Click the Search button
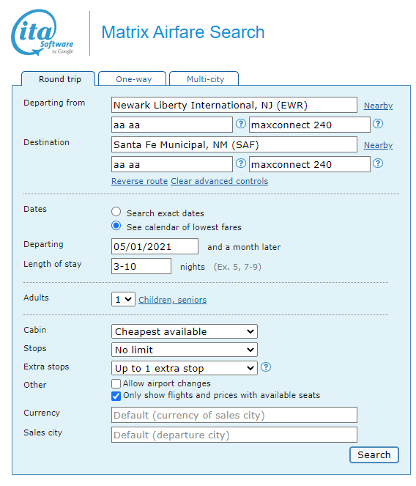Viewport: 416px width, 486px height. [x=374, y=454]
